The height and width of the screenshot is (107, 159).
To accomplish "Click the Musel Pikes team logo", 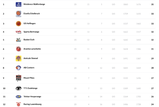I will click(19, 78).
